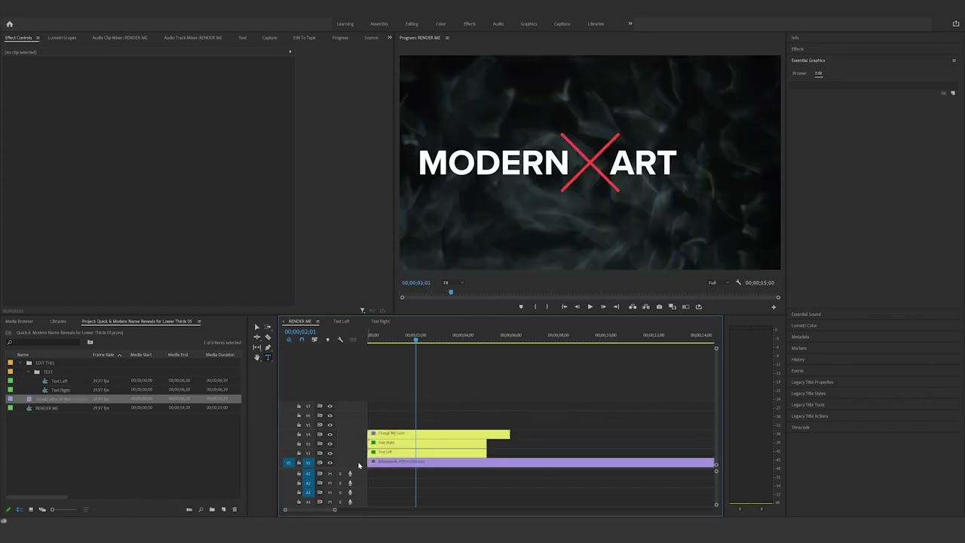The height and width of the screenshot is (543, 965).
Task: Open the Full playback resolution dropdown
Action: 718,283
